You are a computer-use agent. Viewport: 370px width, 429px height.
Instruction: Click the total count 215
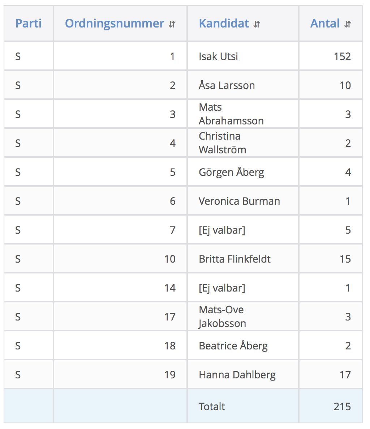[x=343, y=407]
